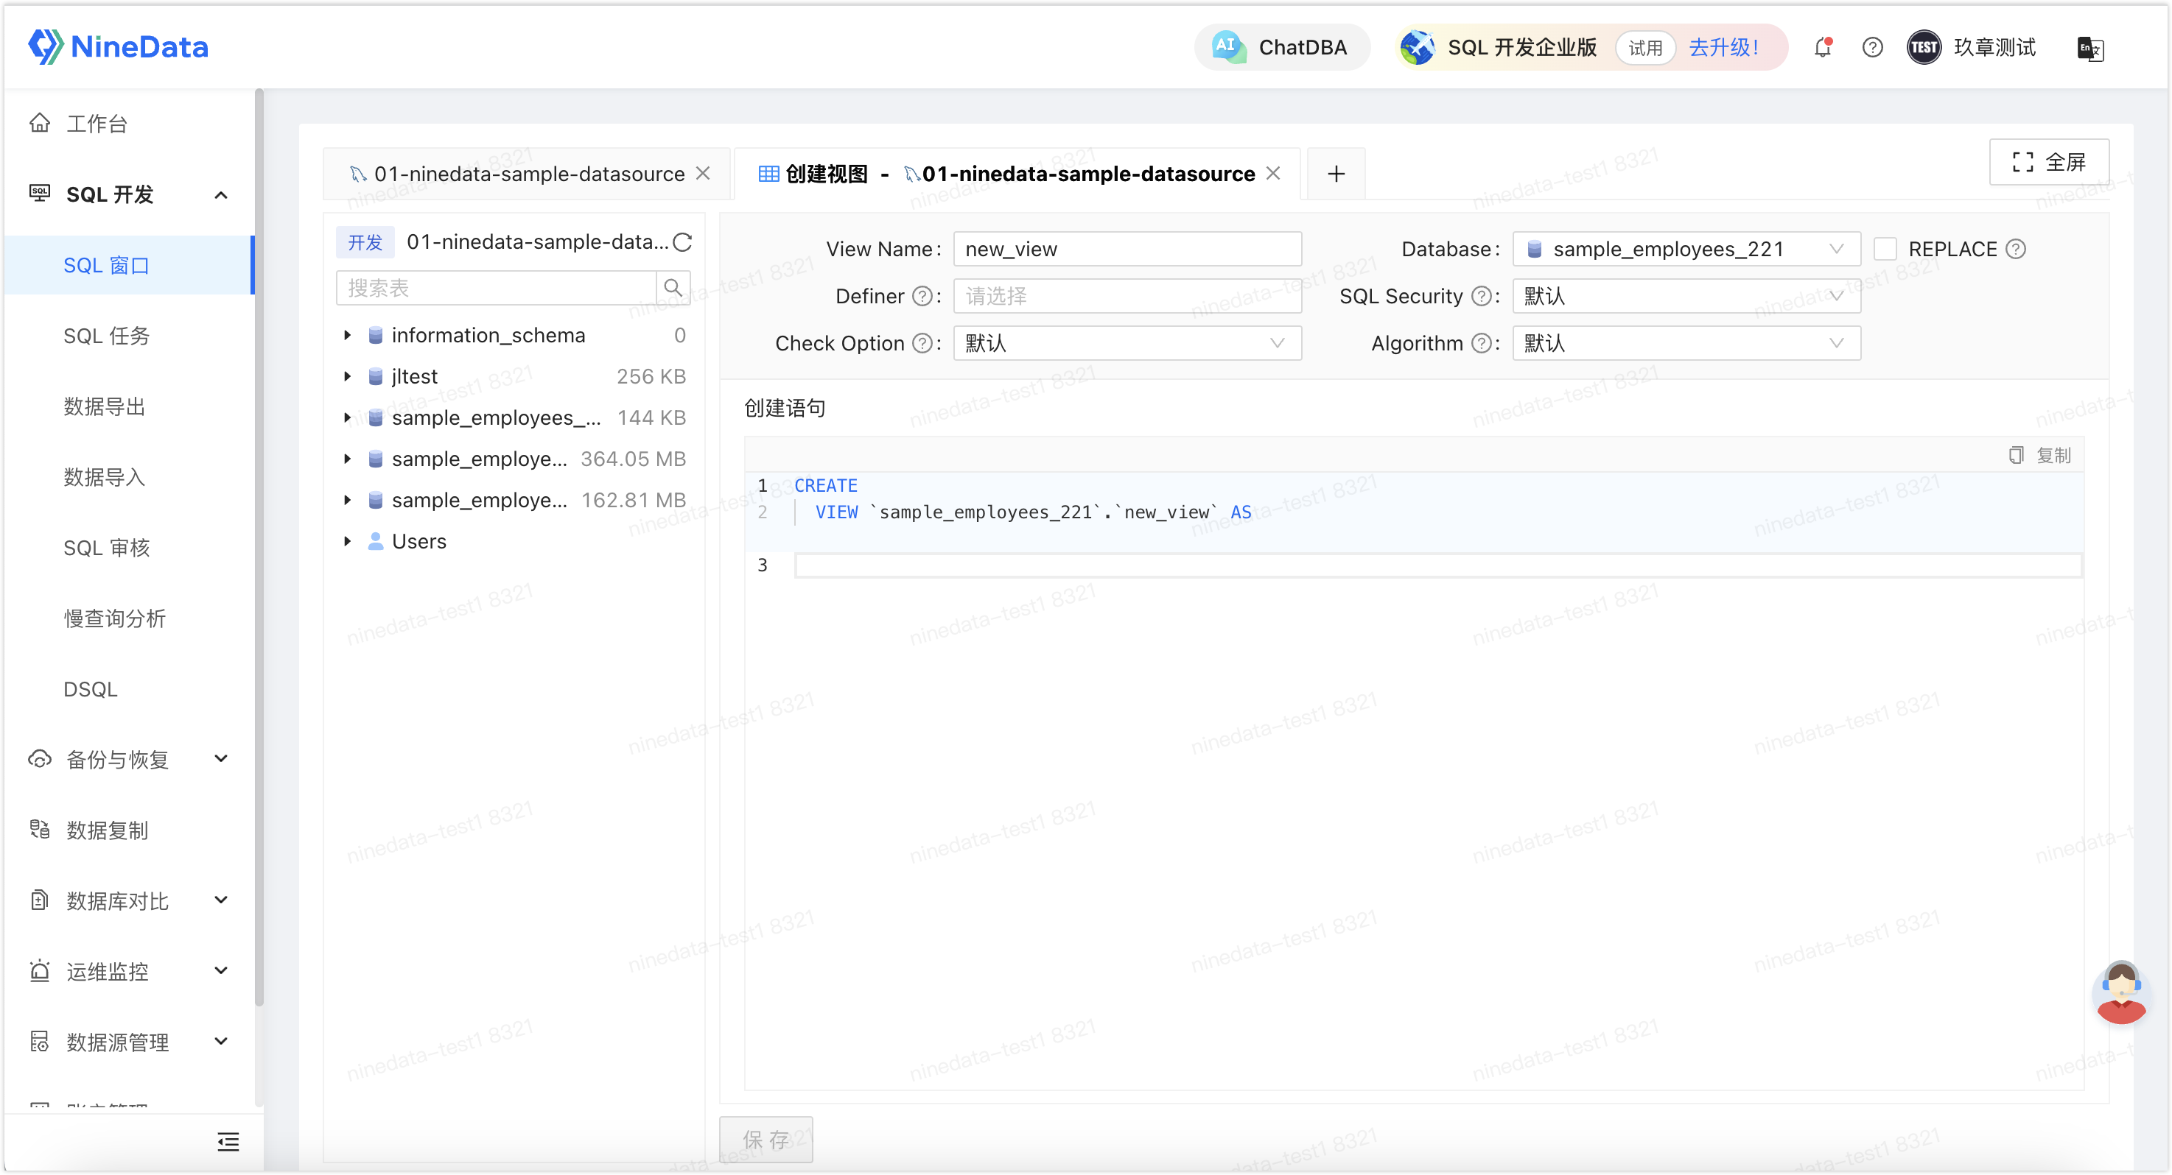
Task: Click line 3 of the SQL editor
Action: [x=1438, y=565]
